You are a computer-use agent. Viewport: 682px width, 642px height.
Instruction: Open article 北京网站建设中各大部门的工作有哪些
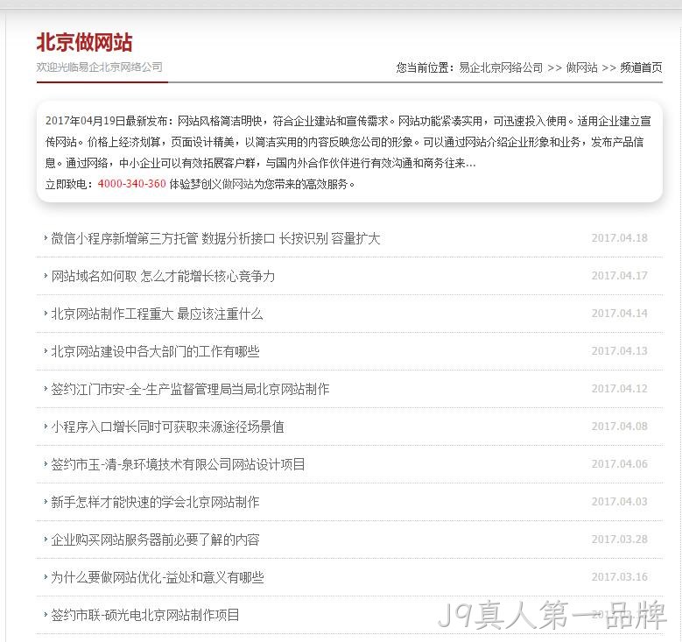coord(155,352)
